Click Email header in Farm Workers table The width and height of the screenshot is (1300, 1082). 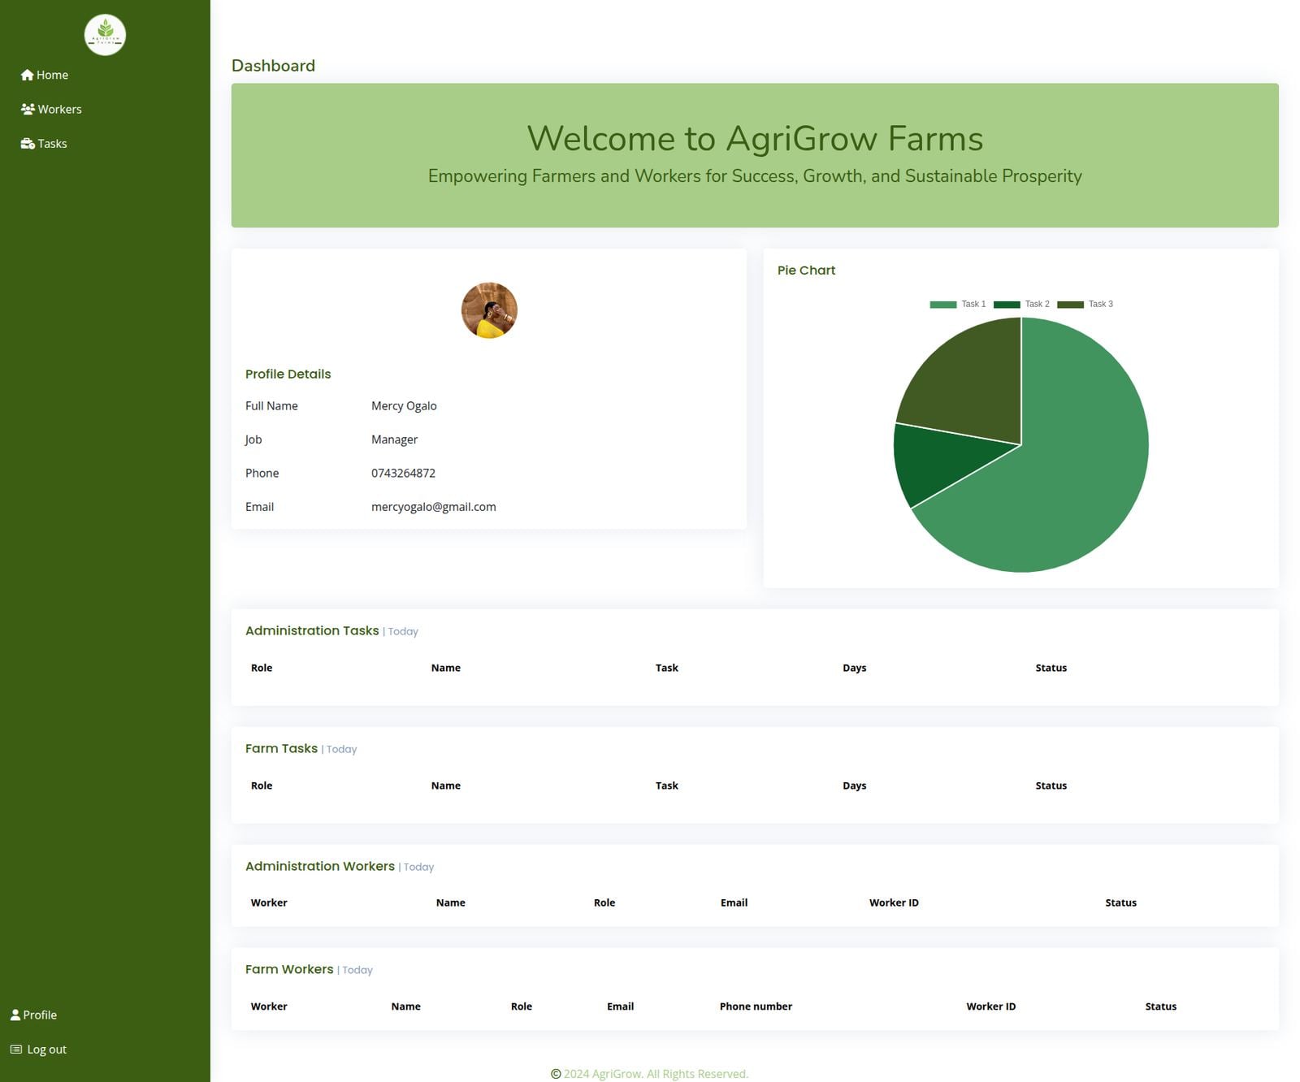coord(620,1006)
